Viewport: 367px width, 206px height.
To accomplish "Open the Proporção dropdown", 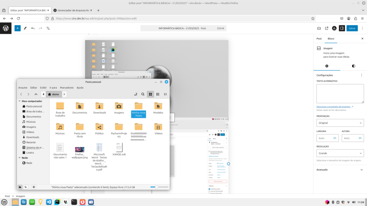I will (340, 123).
